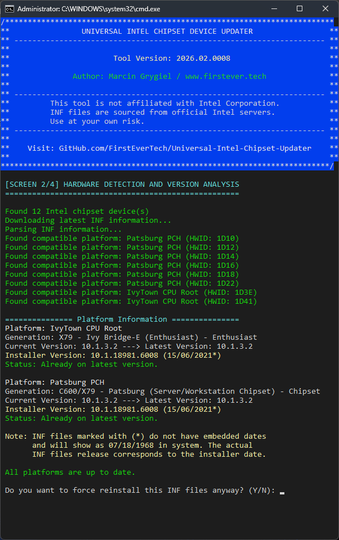Click the "Downloading latest INF information" line
Image resolution: width=339 pixels, height=540 pixels.
point(88,220)
